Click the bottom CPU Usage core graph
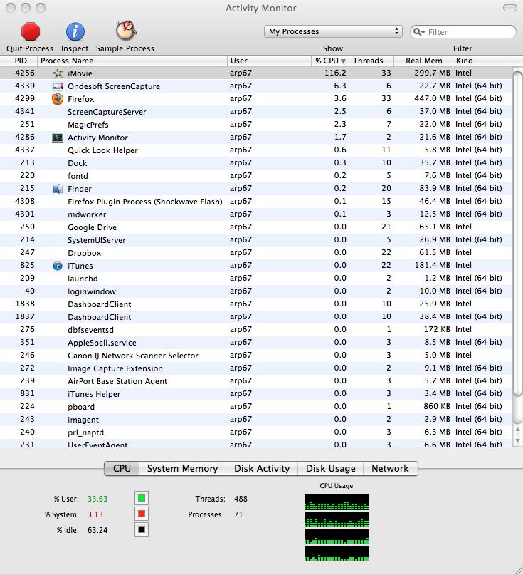 pos(337,554)
